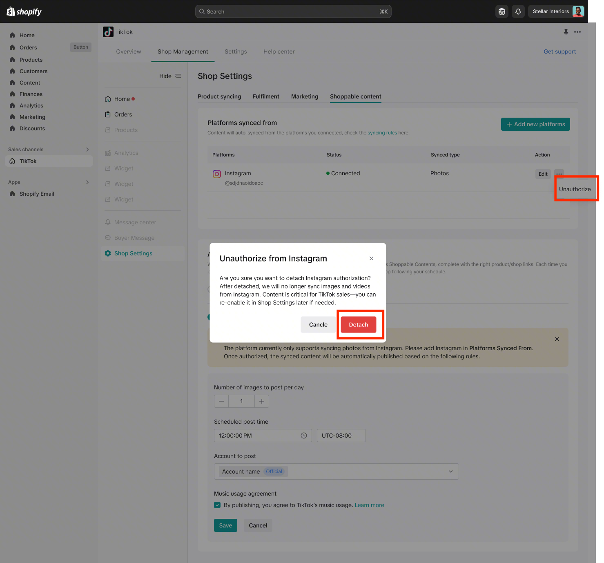The width and height of the screenshot is (604, 563).
Task: Close the Unauthorize from Instagram dialog
Action: tap(371, 258)
